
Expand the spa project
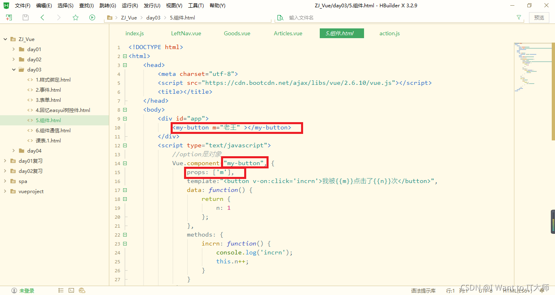[5, 181]
